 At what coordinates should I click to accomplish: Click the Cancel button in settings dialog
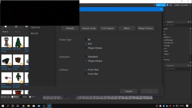pyautogui.click(x=128, y=91)
